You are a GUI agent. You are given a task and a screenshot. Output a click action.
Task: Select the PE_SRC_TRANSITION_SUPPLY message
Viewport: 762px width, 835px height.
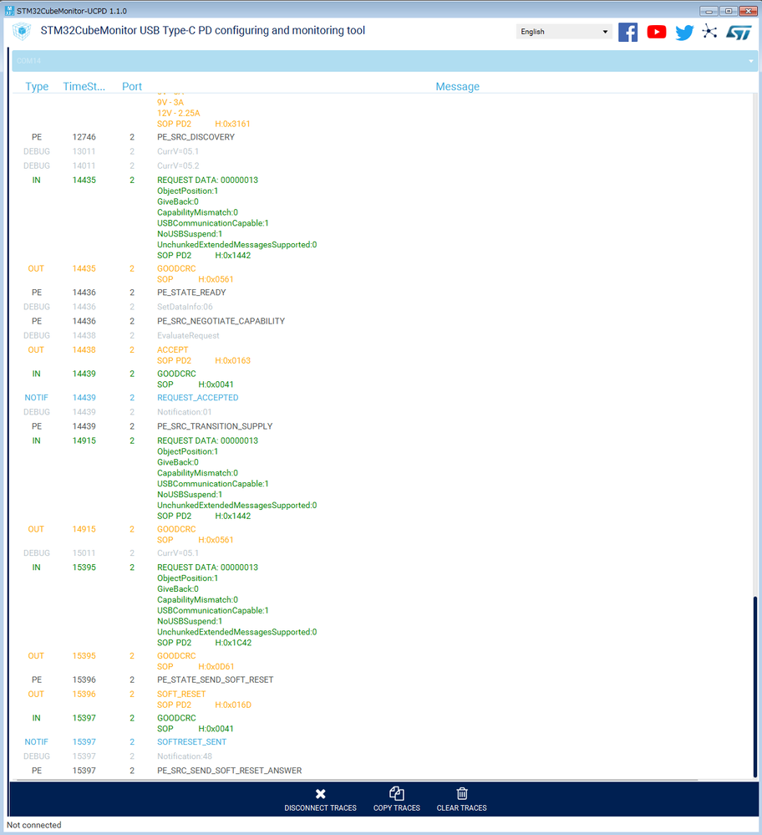215,426
